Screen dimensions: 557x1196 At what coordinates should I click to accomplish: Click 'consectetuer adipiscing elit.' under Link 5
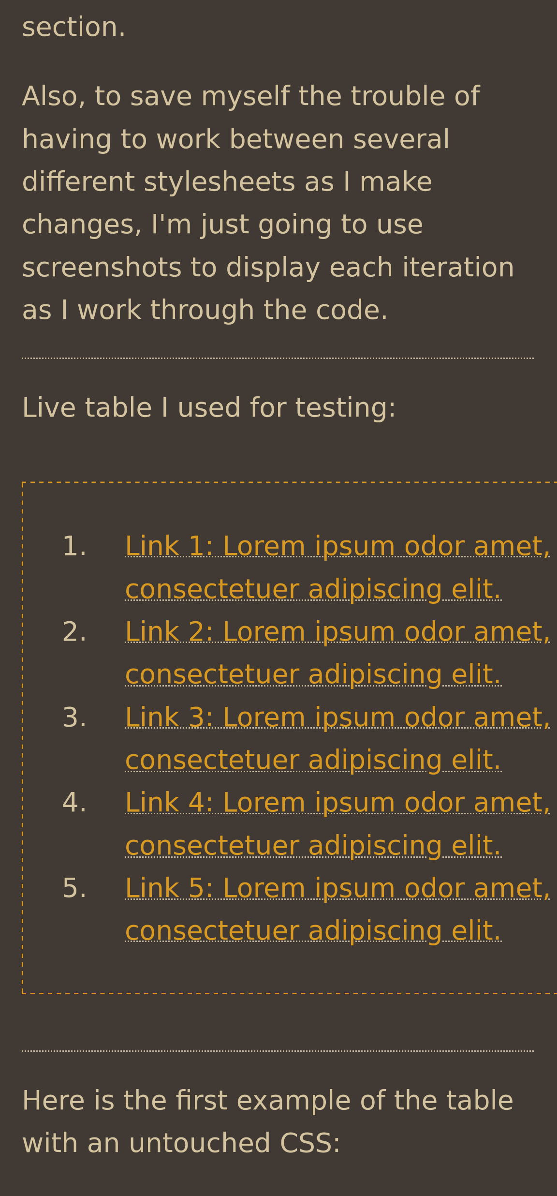[x=313, y=931]
